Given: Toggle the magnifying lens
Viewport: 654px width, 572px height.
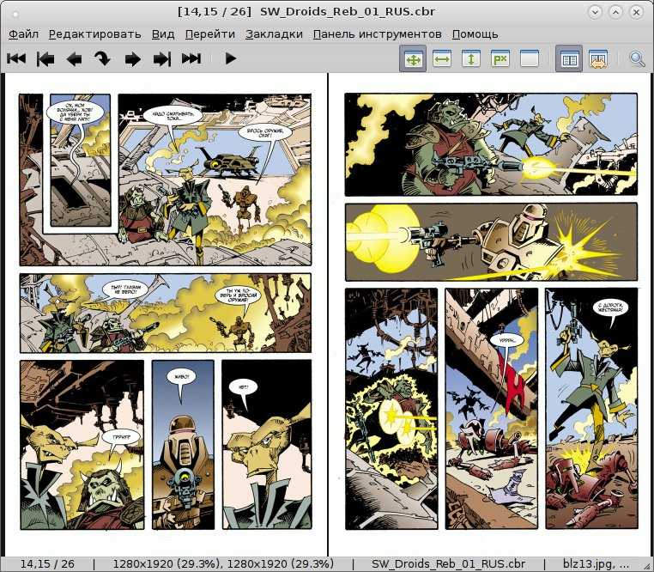Looking at the screenshot, I should point(637,59).
